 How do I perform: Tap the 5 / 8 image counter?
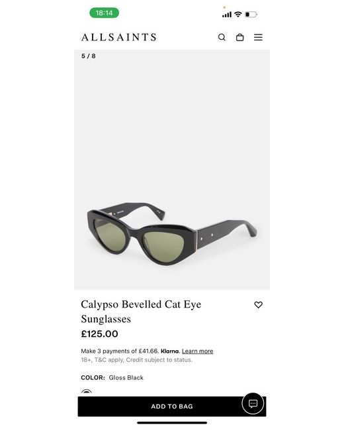[89, 56]
